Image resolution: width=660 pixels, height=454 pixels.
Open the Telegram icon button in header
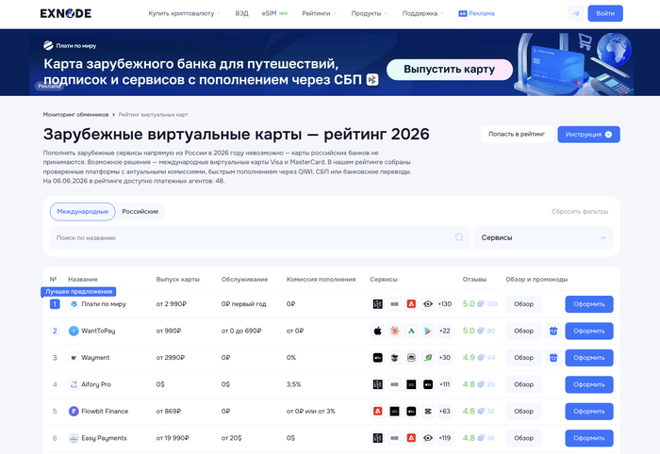coord(576,13)
